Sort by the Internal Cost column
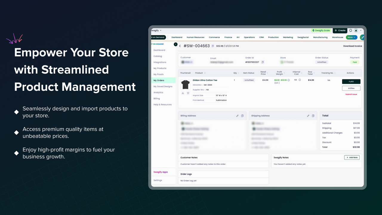Image resolution: width=382 pixels, height=215 pixels. pos(302,73)
